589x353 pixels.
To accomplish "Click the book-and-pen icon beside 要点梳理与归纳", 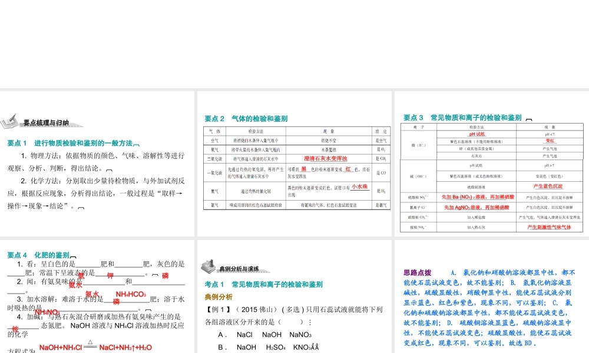I will point(9,121).
